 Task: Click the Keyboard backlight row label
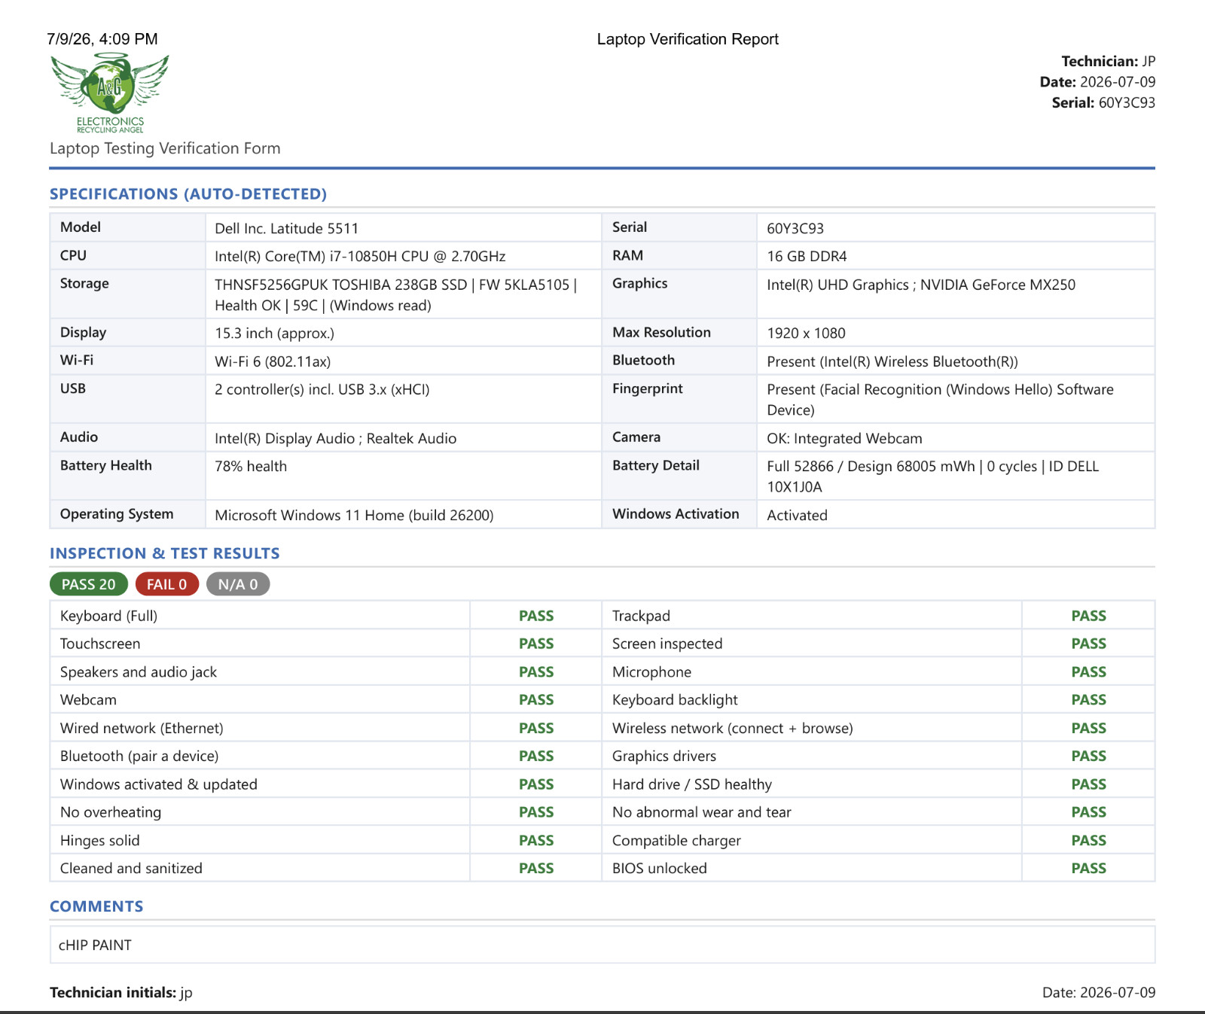[675, 699]
